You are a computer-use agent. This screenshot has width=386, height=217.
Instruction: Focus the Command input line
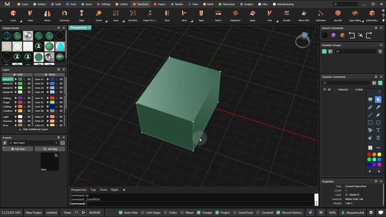[x=200, y=204]
